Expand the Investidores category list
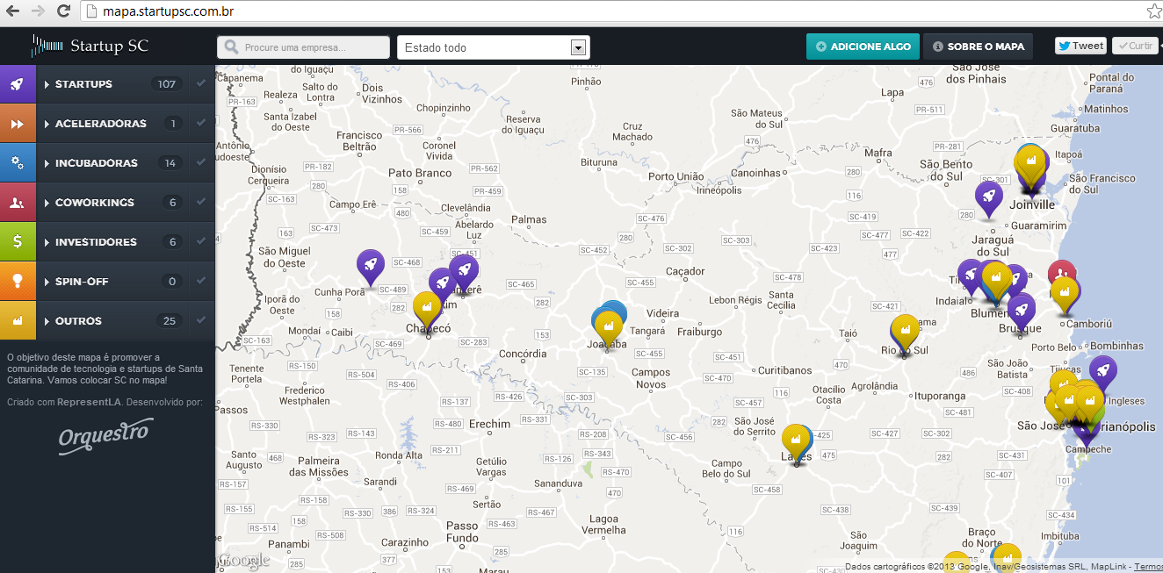Viewport: 1163px width, 573px height. (45, 242)
